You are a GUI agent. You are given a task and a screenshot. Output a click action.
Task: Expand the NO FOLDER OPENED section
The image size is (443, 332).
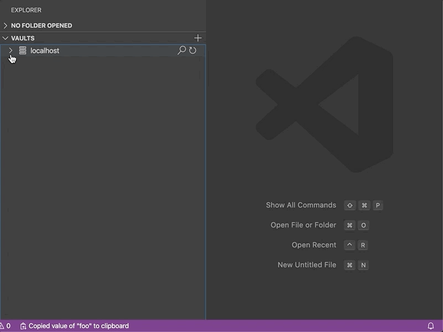tap(6, 25)
